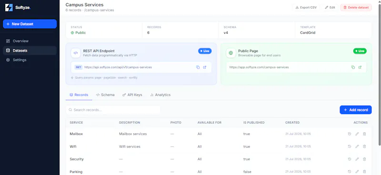
Task: Click the app.softyze.com public URL text
Action: pyautogui.click(x=259, y=67)
